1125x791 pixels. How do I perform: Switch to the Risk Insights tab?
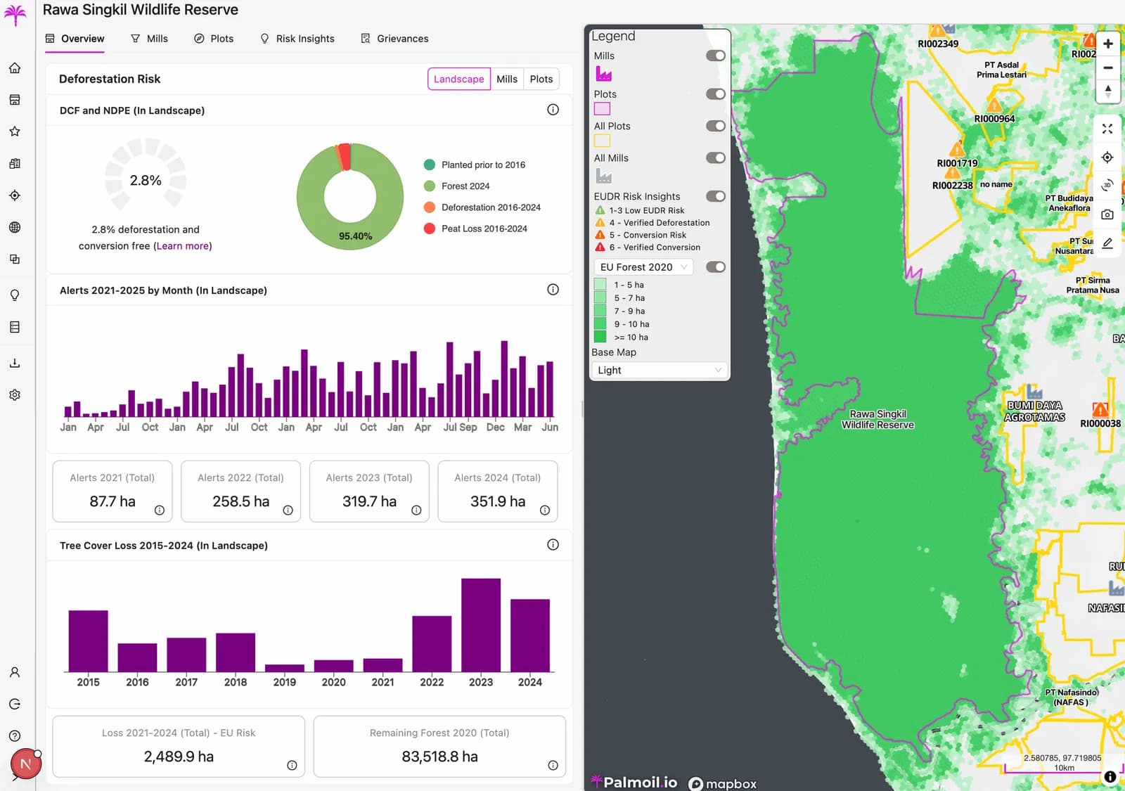pos(297,39)
